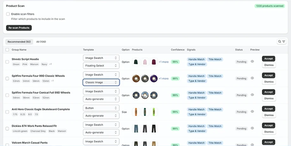The height and width of the screenshot is (146, 291).
Task: Open the Button template dropdown for Anti Hero
Action: tap(101, 108)
